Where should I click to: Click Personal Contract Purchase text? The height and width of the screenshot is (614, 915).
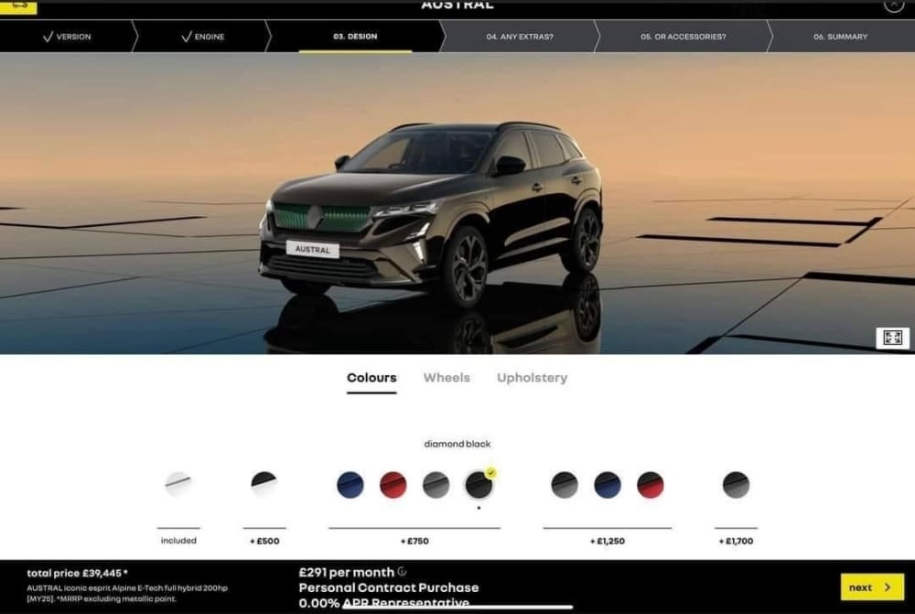[x=389, y=587]
